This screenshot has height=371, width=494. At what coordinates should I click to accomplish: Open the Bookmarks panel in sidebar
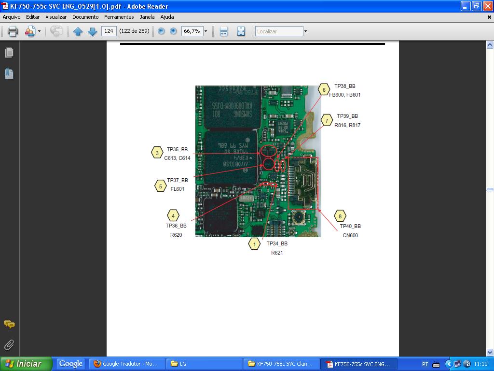(x=9, y=73)
